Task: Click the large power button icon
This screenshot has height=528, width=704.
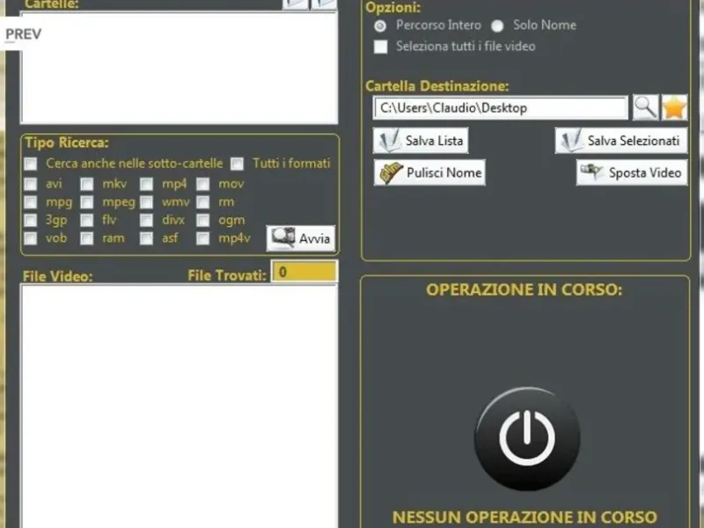Action: 527,438
